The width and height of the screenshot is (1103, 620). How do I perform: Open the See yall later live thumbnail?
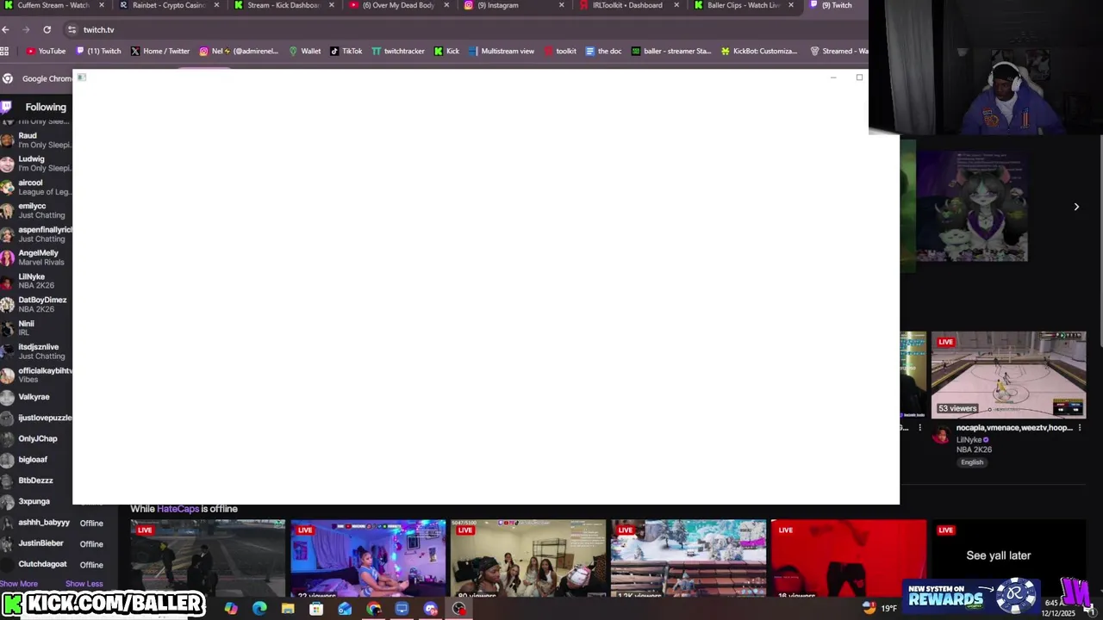pos(1008,558)
